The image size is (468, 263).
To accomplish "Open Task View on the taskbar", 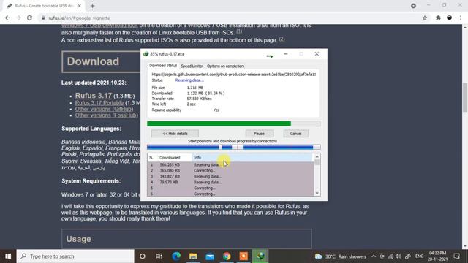I will tap(159, 256).
